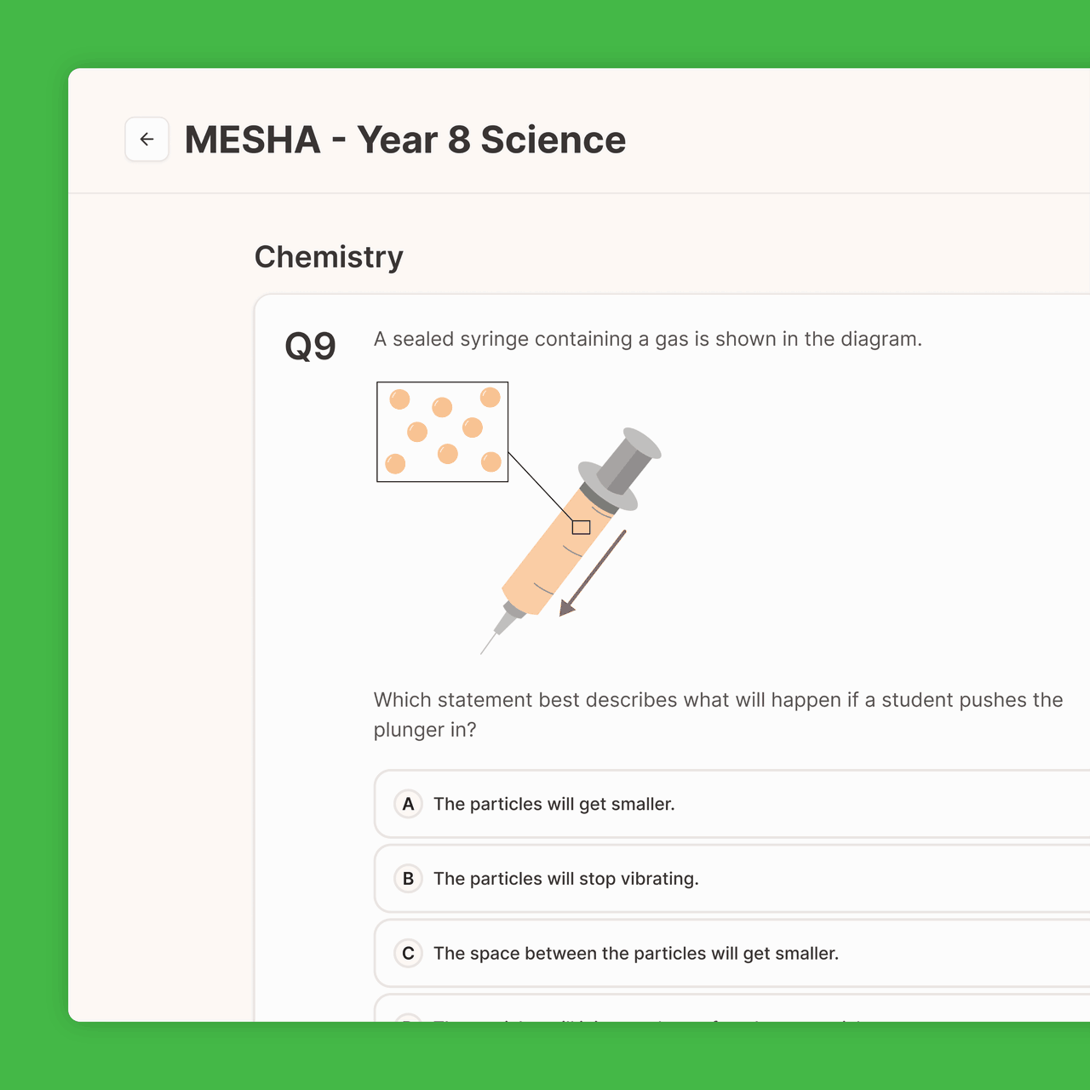
Task: Select the letter B answer circle
Action: coord(408,879)
